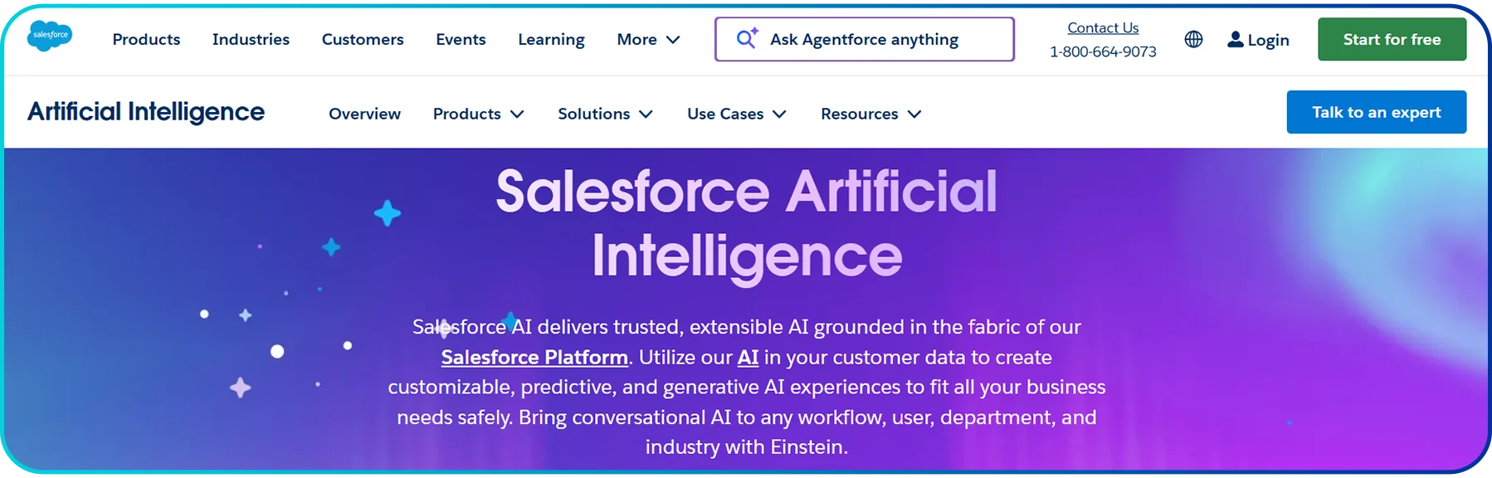
Task: Switch to the Overview tab
Action: tap(364, 114)
